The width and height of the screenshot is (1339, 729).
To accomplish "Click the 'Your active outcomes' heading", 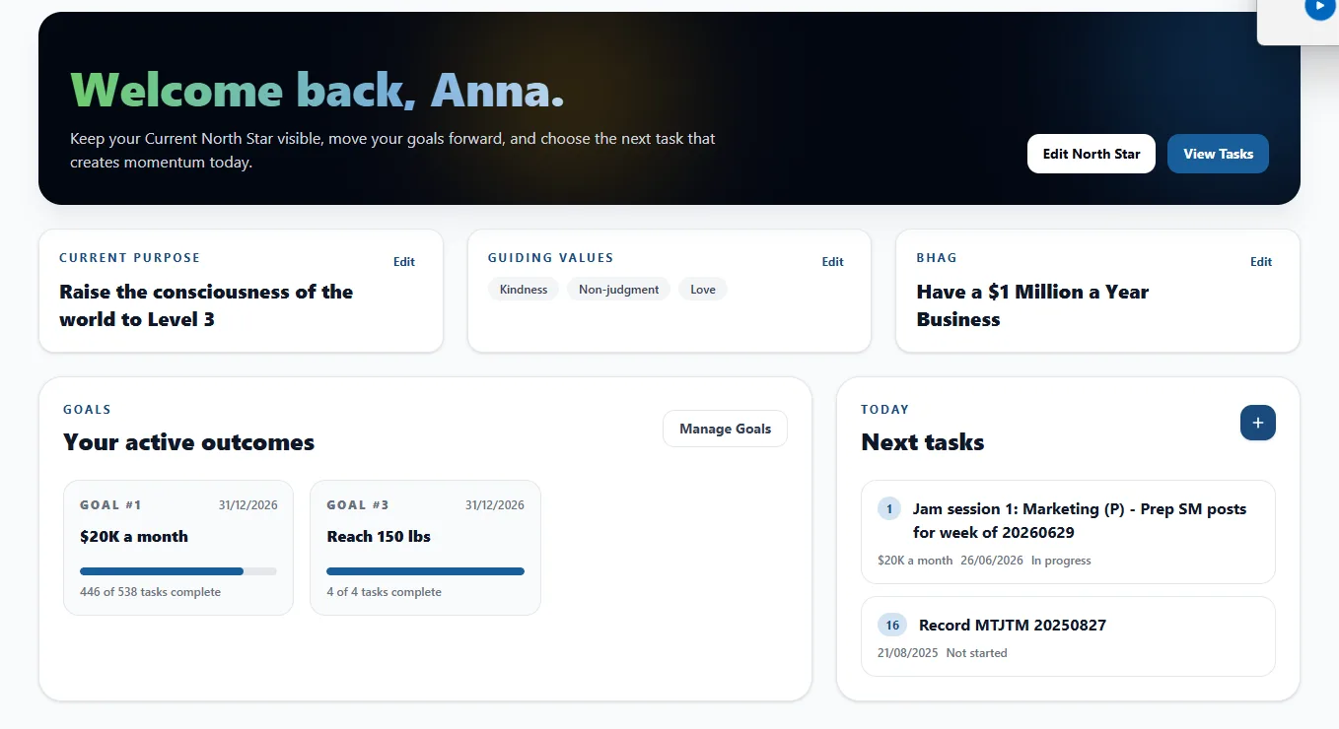I will [x=188, y=442].
